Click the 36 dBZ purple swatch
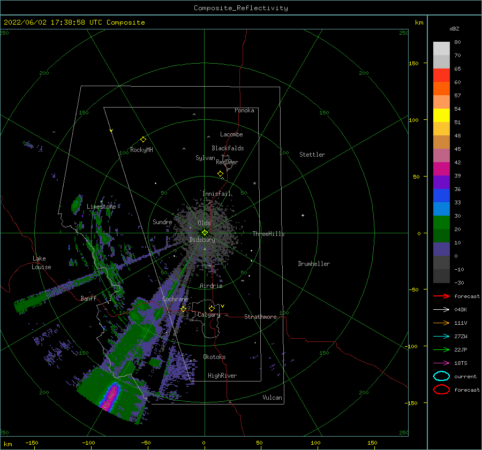 [x=441, y=182]
